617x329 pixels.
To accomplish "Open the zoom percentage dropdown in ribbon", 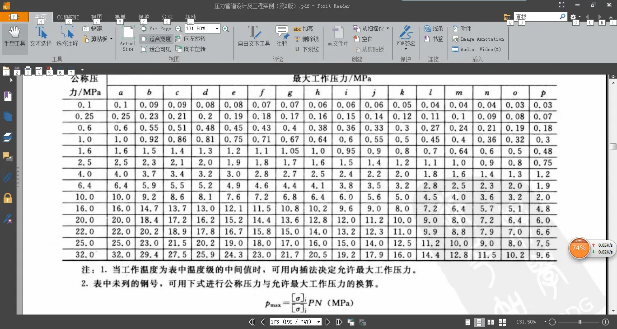I will pos(217,29).
